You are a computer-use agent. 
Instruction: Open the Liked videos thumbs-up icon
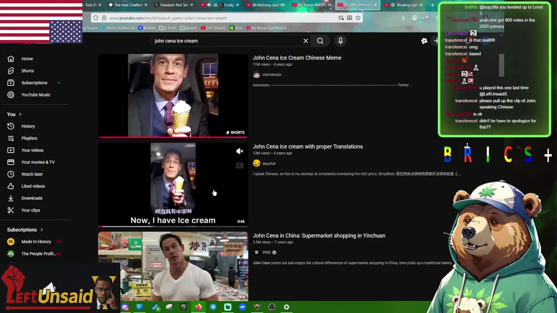(11, 186)
